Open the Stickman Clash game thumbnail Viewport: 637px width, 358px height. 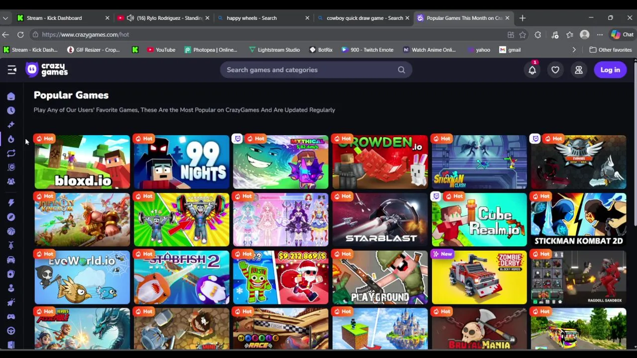[x=479, y=162]
